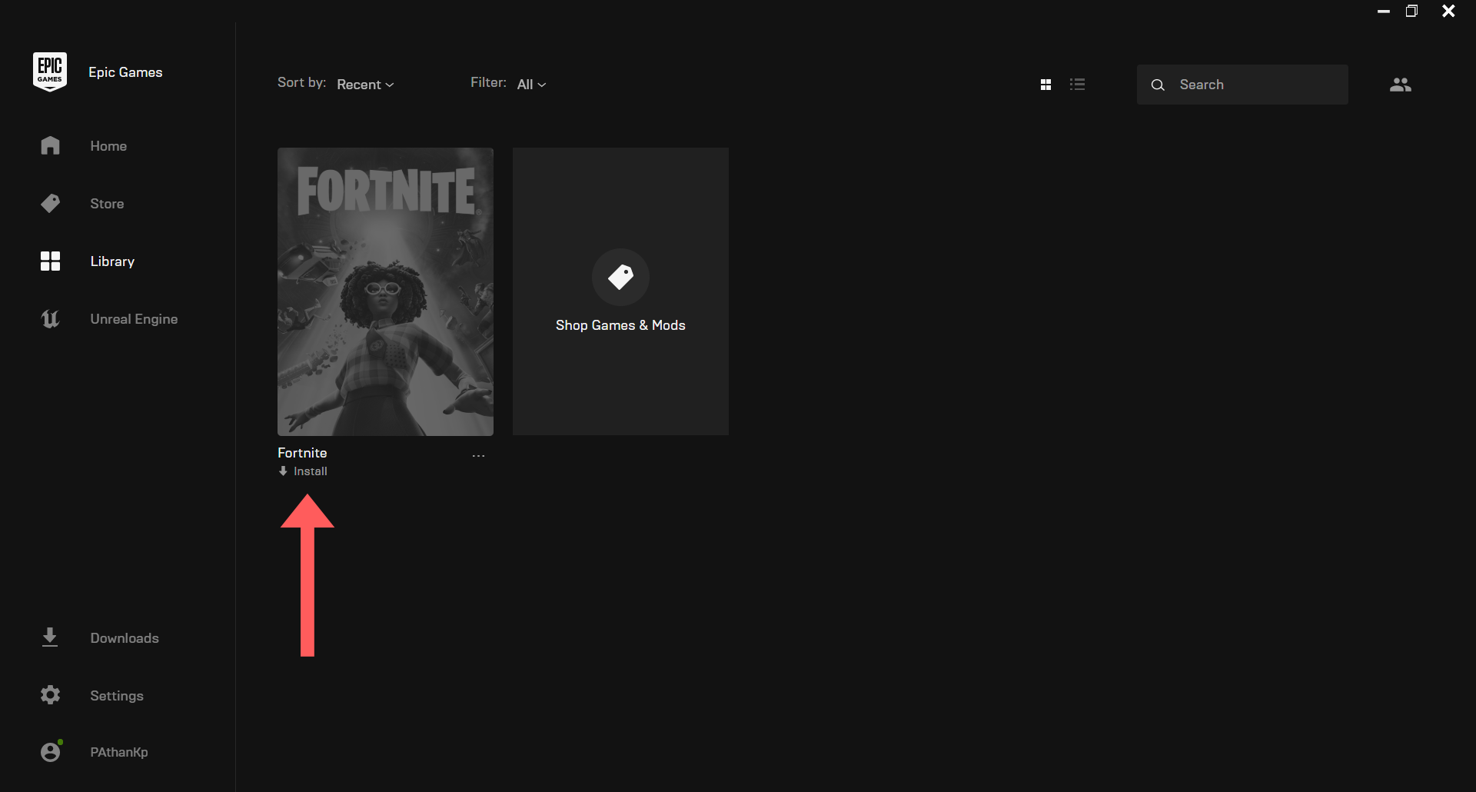Open the Friends panel icon

tap(1401, 85)
